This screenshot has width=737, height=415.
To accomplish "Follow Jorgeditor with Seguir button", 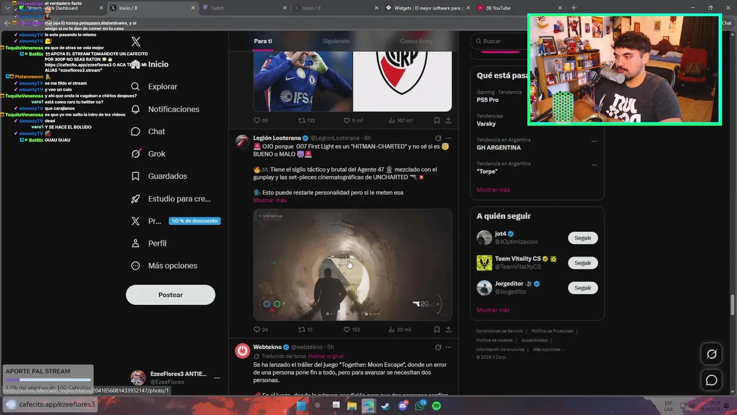I will click(583, 288).
